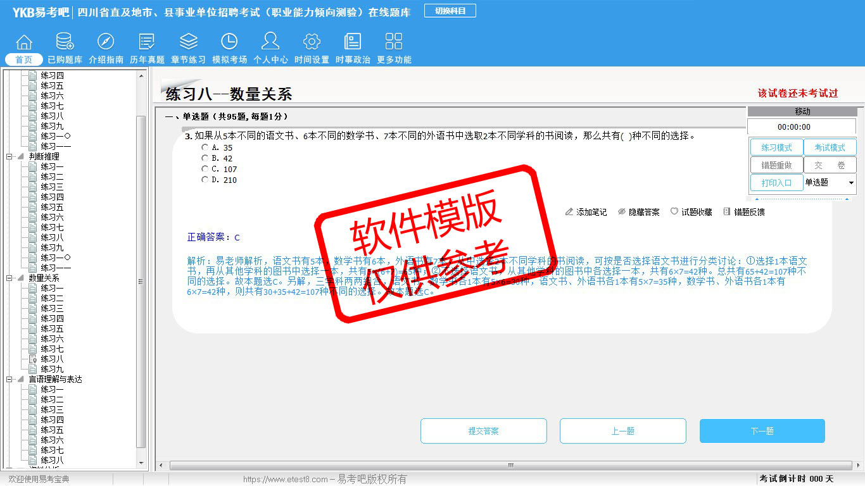865x486 pixels.
Task: Pick answer option D. 210
Action: [x=205, y=180]
